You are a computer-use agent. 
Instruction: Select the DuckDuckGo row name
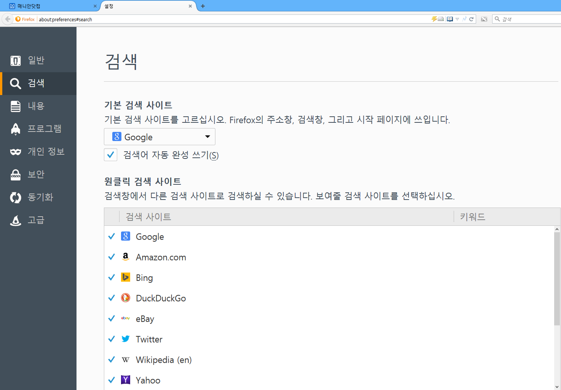coord(161,298)
